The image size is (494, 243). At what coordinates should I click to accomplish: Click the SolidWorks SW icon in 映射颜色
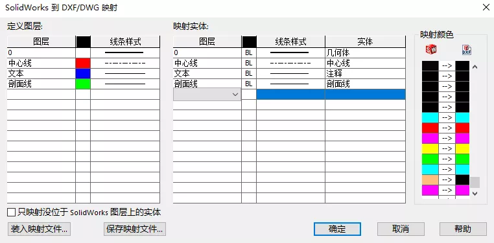(x=430, y=49)
